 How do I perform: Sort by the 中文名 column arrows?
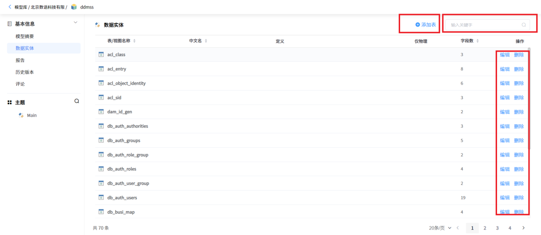pos(206,41)
